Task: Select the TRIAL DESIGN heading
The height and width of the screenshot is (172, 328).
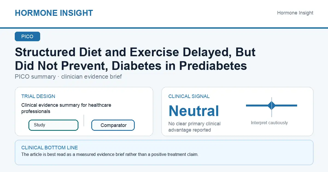Action: point(38,96)
